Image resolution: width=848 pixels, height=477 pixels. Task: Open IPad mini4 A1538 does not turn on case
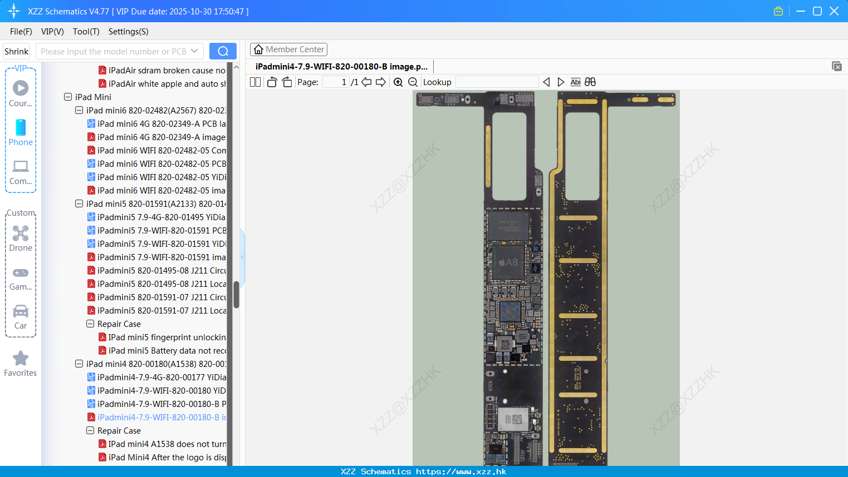coord(162,444)
